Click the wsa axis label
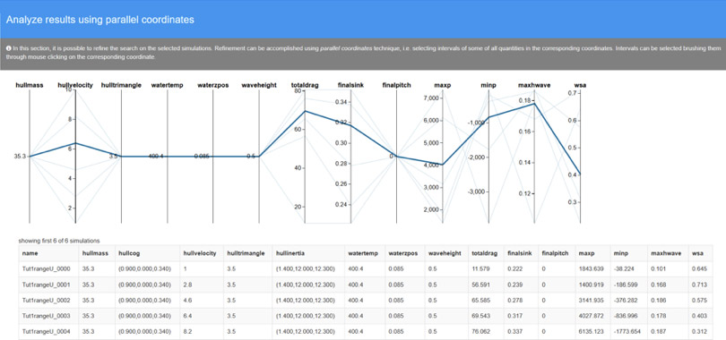The width and height of the screenshot is (726, 340). [x=580, y=85]
